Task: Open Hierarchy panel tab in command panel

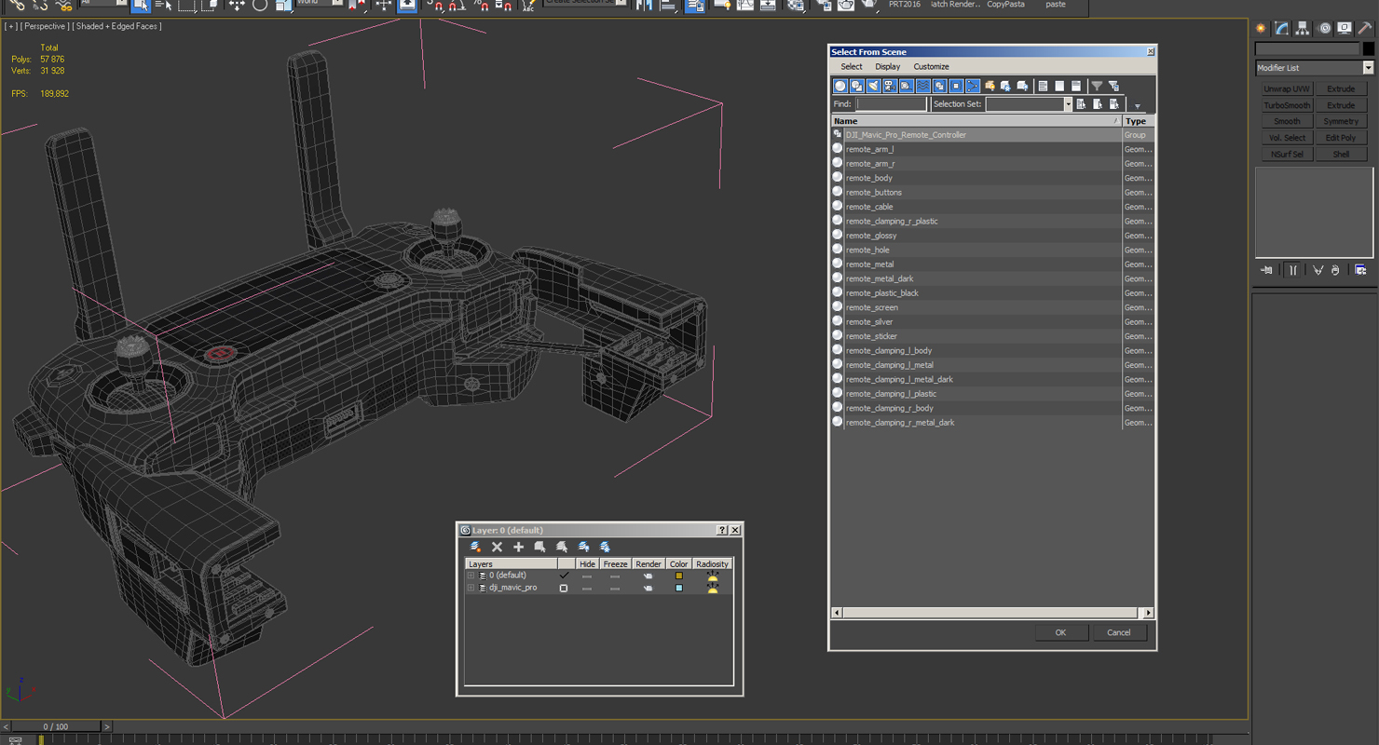Action: [1303, 29]
